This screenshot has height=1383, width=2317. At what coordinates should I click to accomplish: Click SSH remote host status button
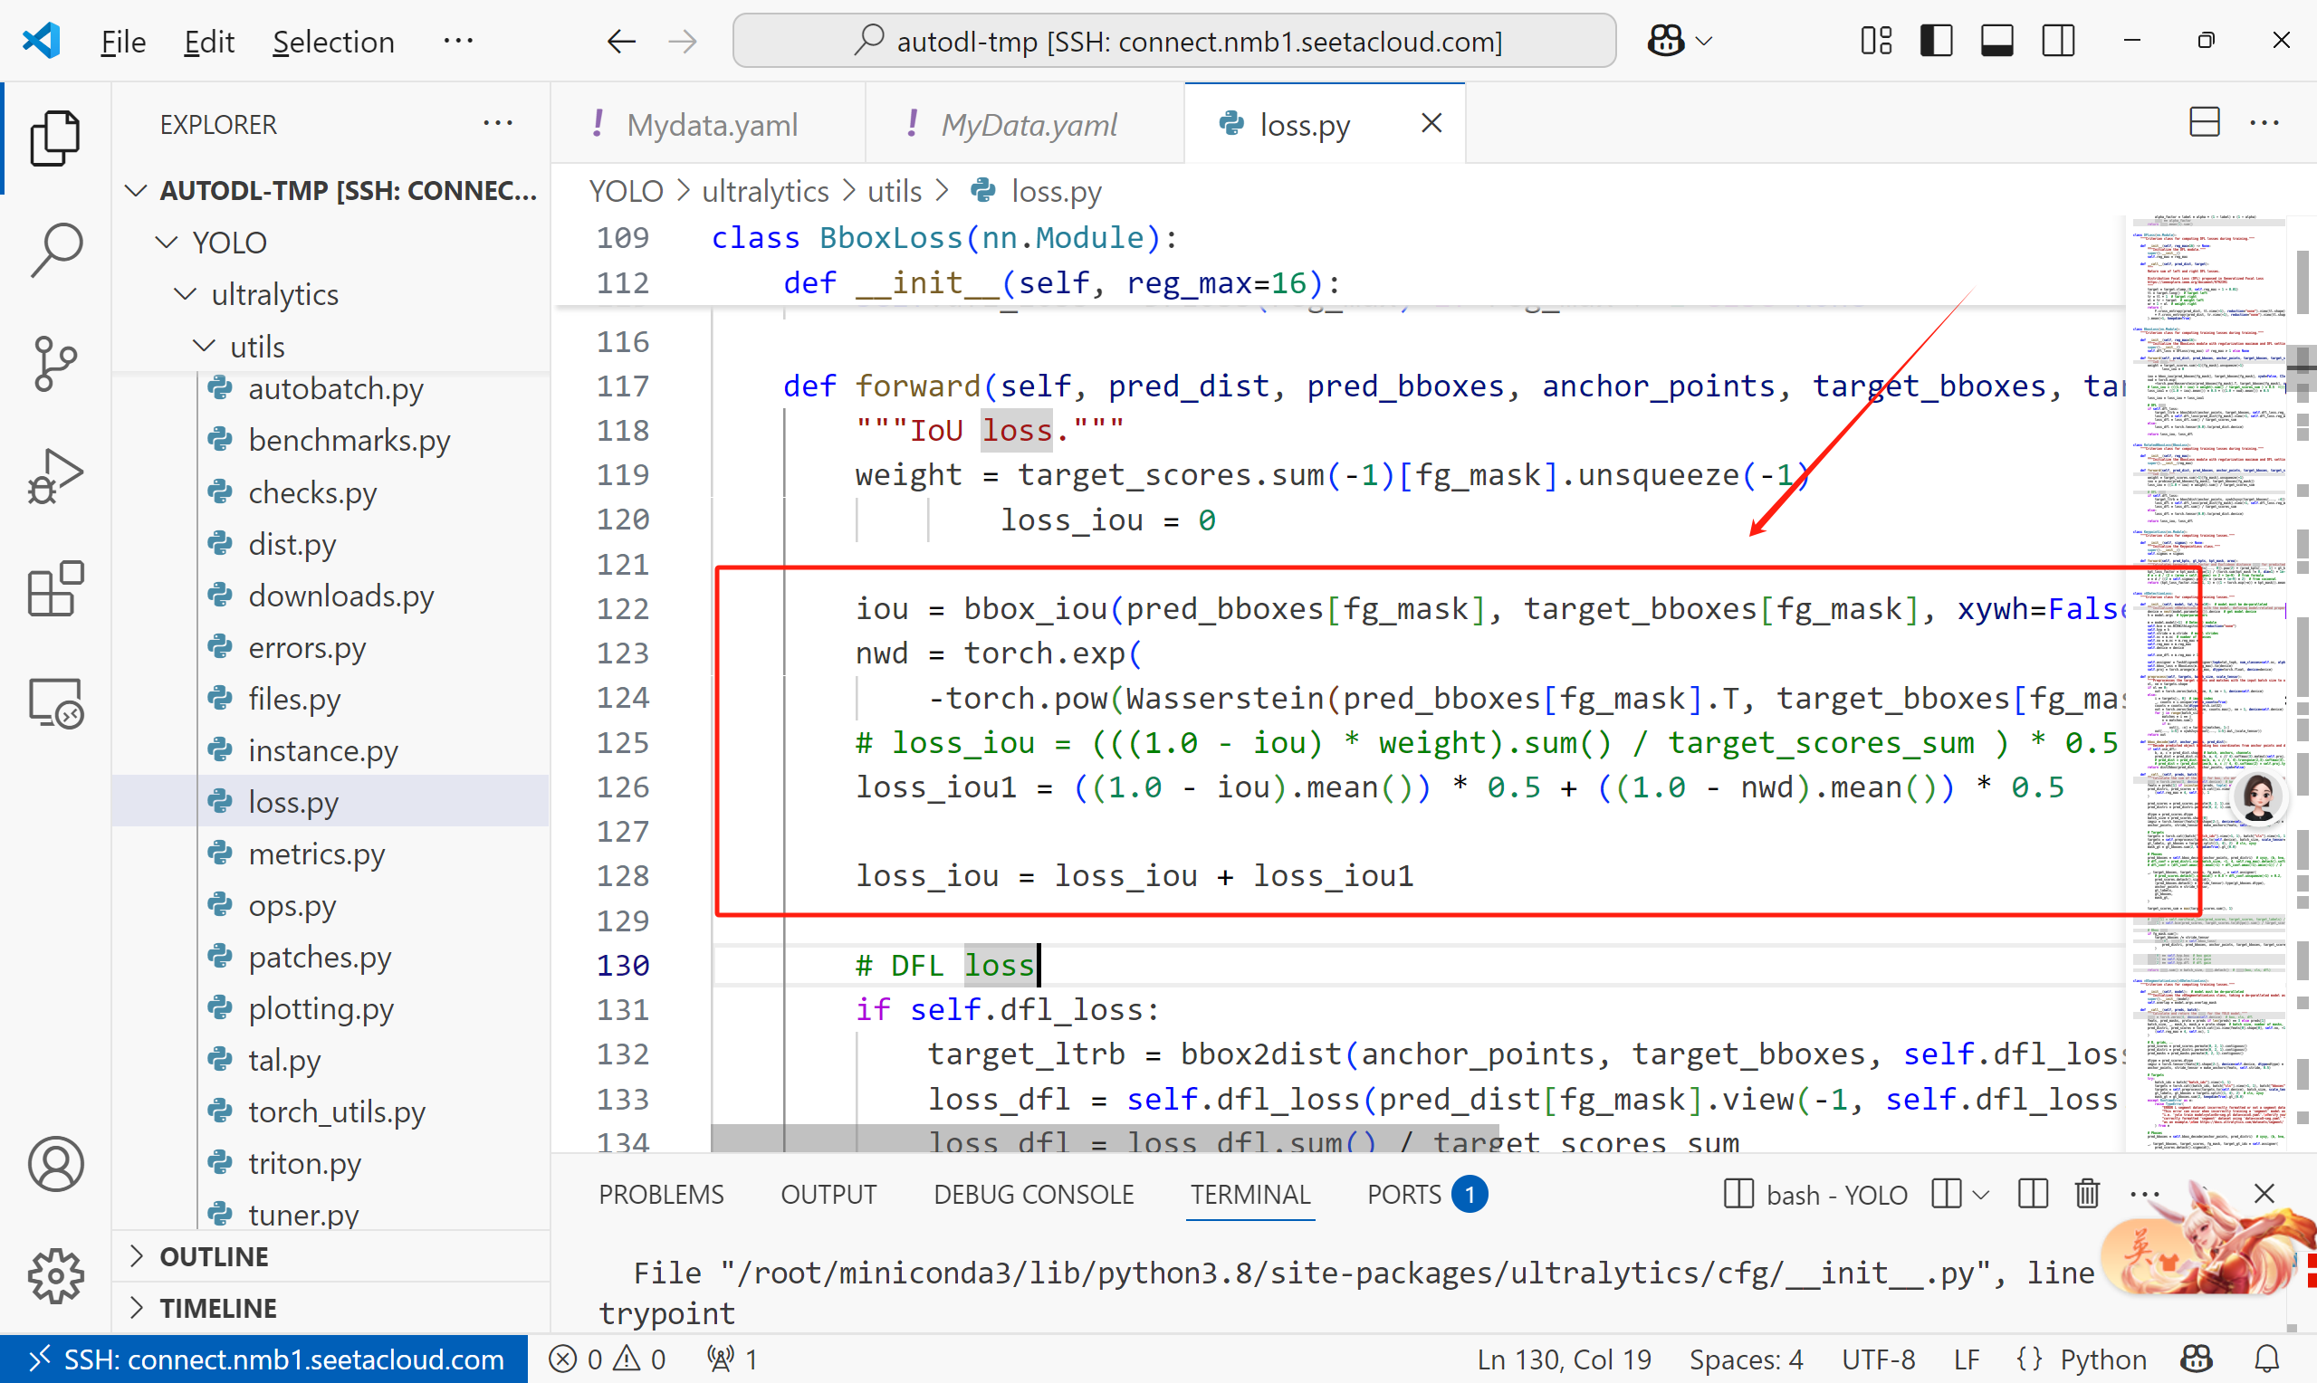265,1359
